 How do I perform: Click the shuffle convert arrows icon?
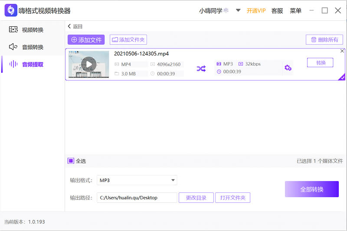pyautogui.click(x=201, y=68)
